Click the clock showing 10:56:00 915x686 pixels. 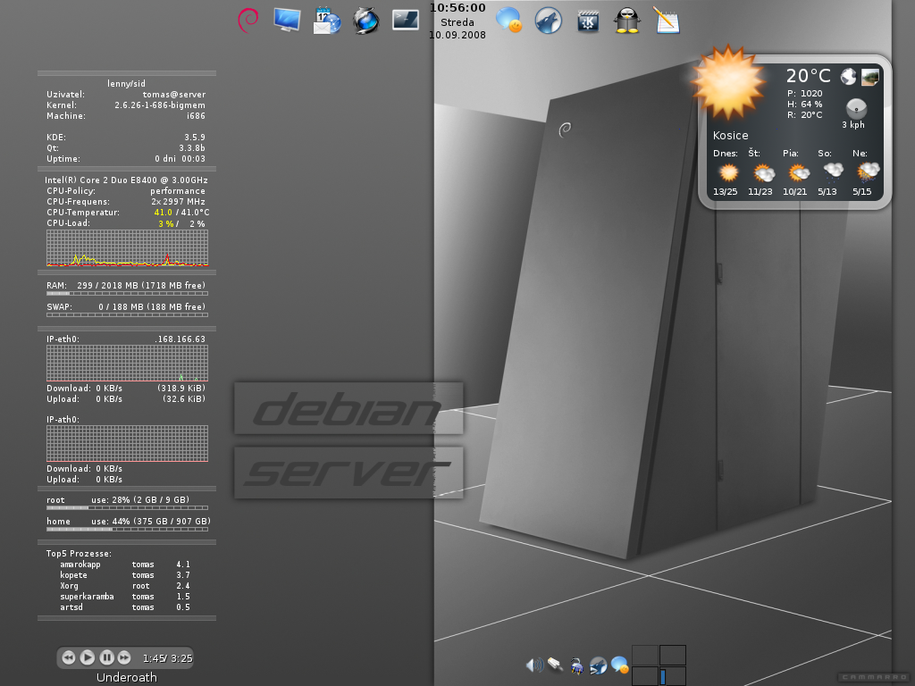point(457,7)
